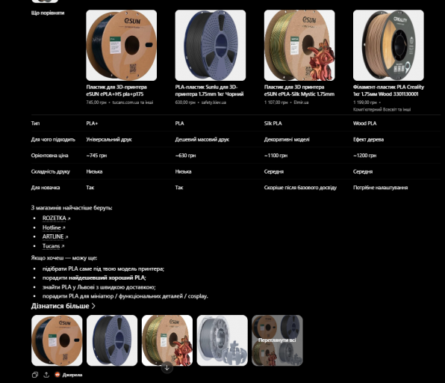
Task: Click the PLA+ type cell
Action: tap(92, 123)
